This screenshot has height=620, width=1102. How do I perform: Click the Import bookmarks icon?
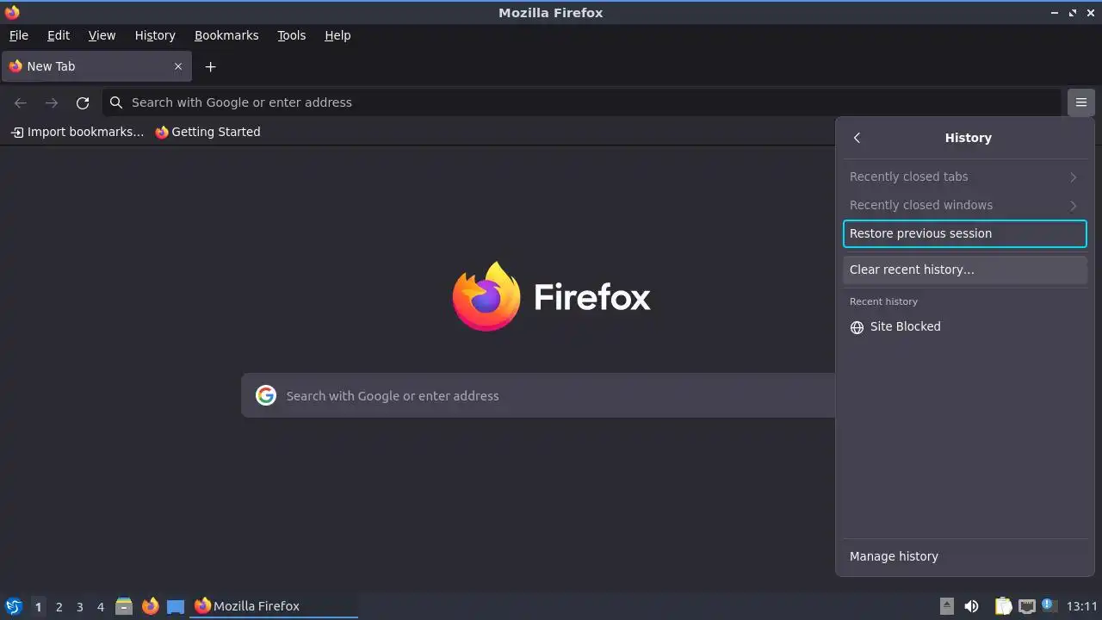17,133
